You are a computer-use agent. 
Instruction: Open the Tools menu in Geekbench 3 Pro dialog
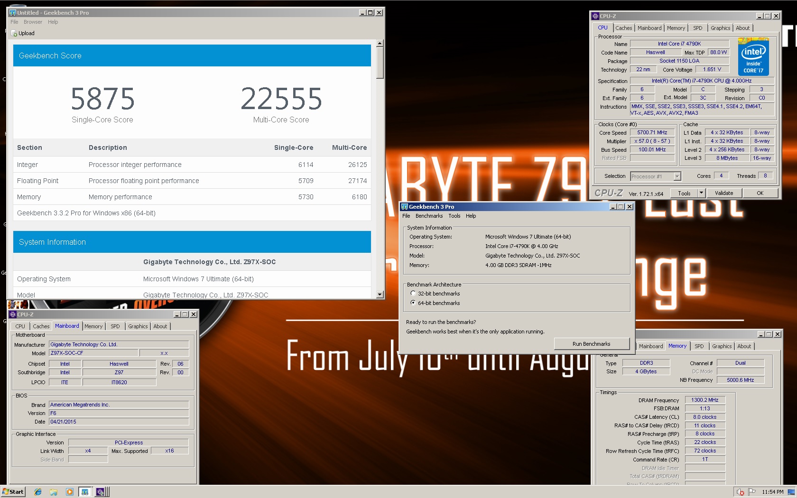pos(454,216)
